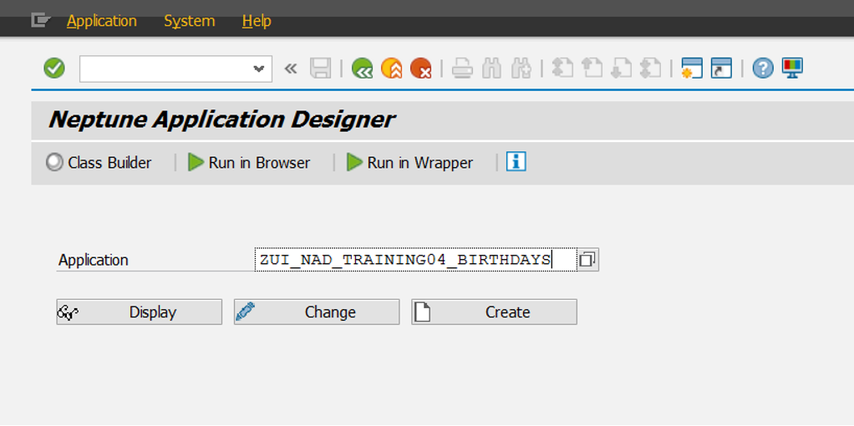Screen dimensions: 854x426
Task: Click the blue information icon
Action: pos(516,162)
